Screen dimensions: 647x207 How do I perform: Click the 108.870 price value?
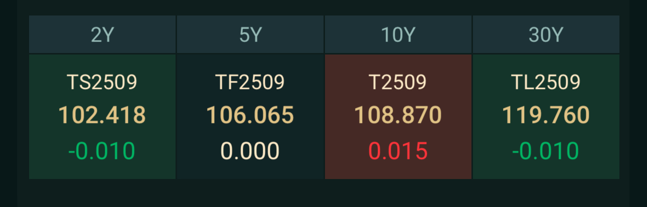click(398, 115)
